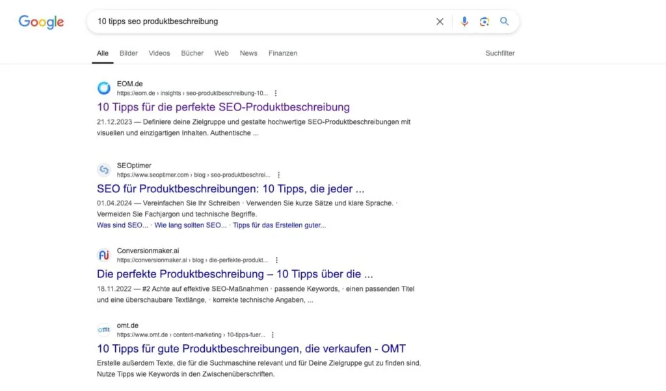
Task: Click the omt.de favicon
Action: tap(103, 329)
